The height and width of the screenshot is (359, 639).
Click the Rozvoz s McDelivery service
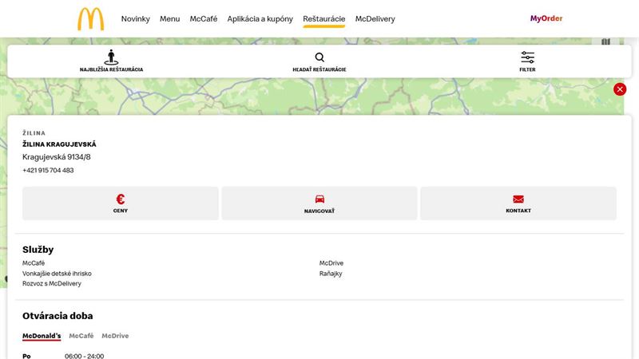click(x=52, y=284)
